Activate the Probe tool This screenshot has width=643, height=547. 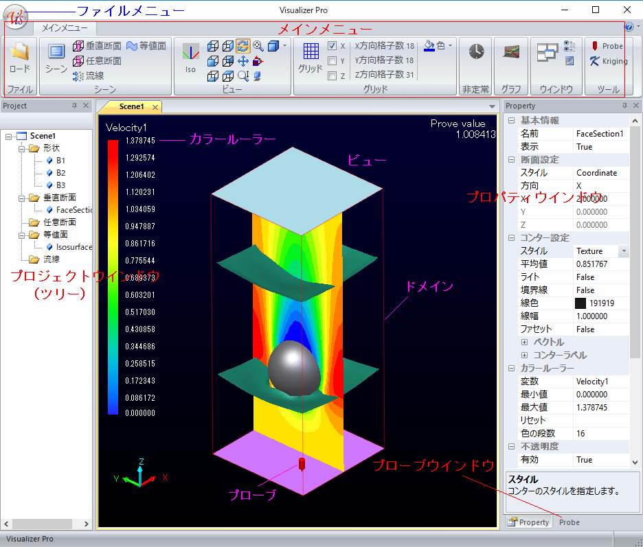(x=607, y=46)
